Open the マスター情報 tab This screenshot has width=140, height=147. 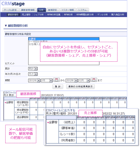pos(68,10)
